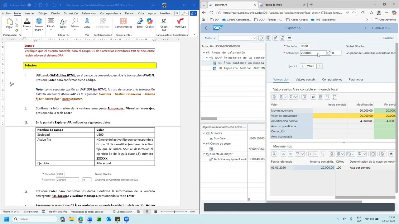Open the filter dropdown arrow in Movimientos toolbar
Image resolution: width=399 pixels, height=224 pixels.
click(302, 154)
